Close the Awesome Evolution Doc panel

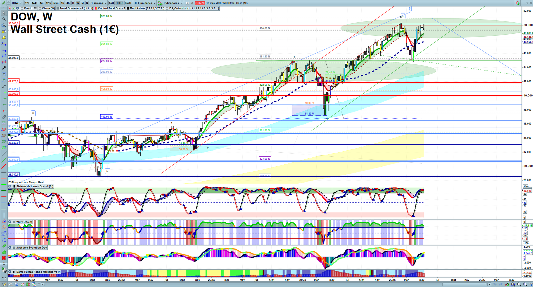coord(10,247)
